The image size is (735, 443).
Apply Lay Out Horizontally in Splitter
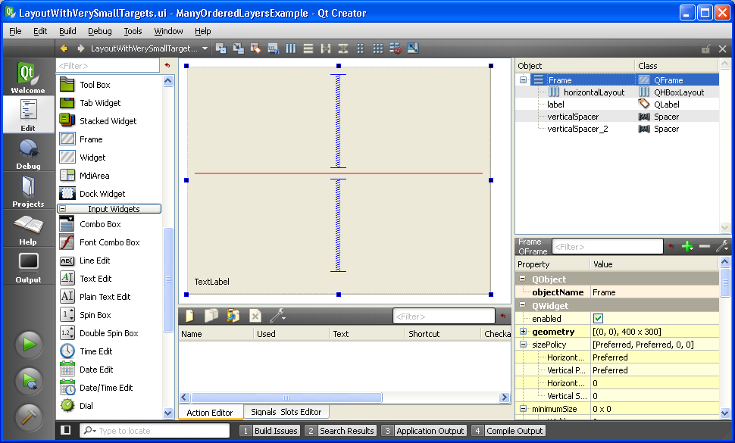(x=326, y=48)
